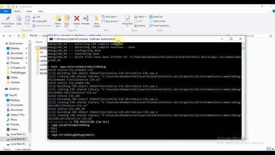Open the Open dropdown in the ribbon
This screenshot has width=275, height=155.
140,17
